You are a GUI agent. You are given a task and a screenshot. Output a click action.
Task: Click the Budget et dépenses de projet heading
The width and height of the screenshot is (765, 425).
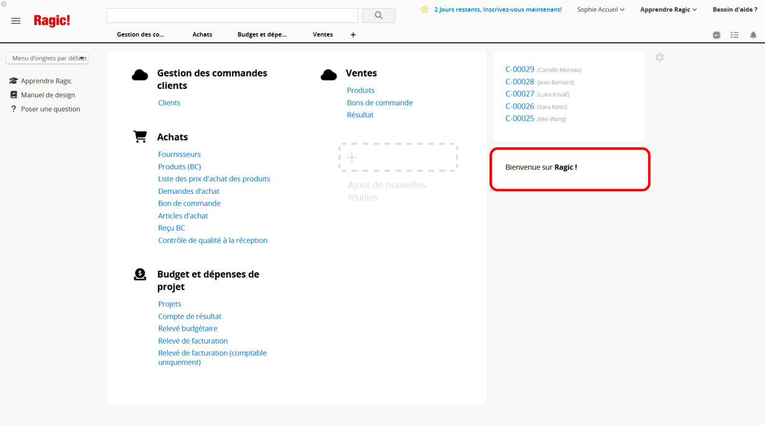click(x=208, y=280)
